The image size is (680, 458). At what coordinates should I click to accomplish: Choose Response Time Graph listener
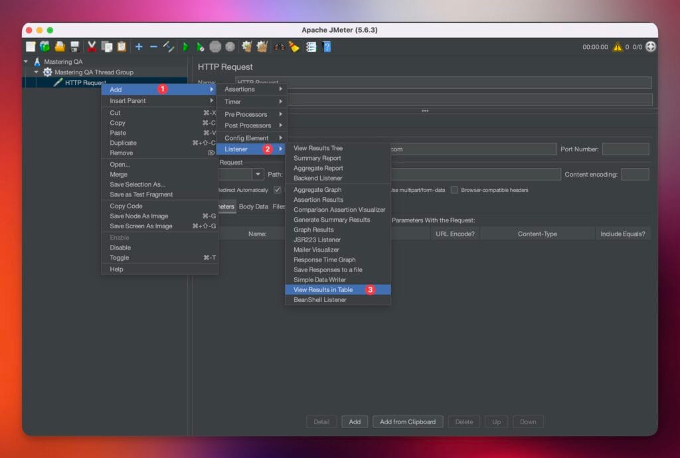tap(338, 260)
